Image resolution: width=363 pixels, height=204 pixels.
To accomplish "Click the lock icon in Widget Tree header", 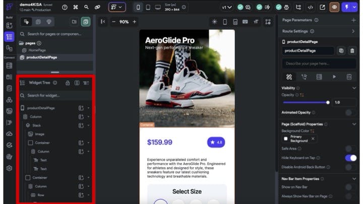I will click(68, 83).
